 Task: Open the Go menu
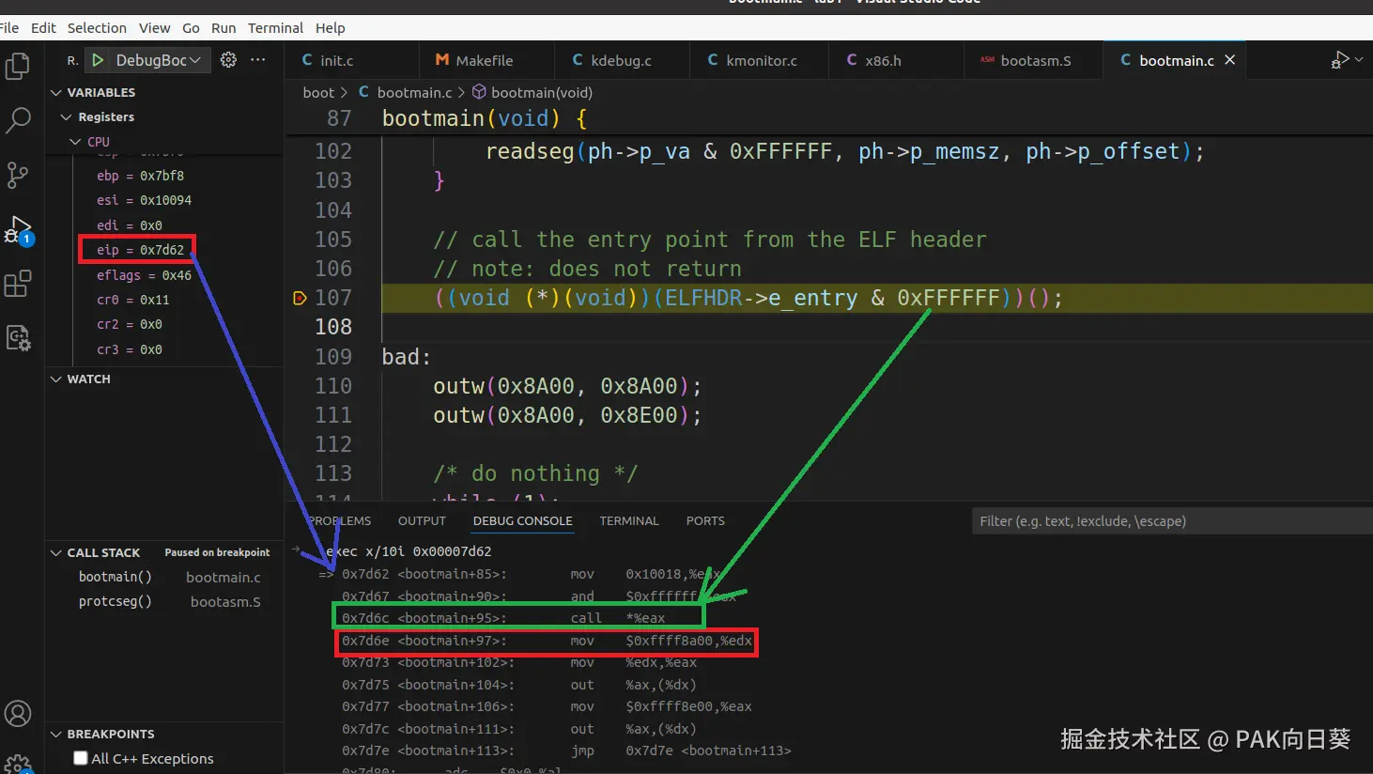(x=191, y=28)
